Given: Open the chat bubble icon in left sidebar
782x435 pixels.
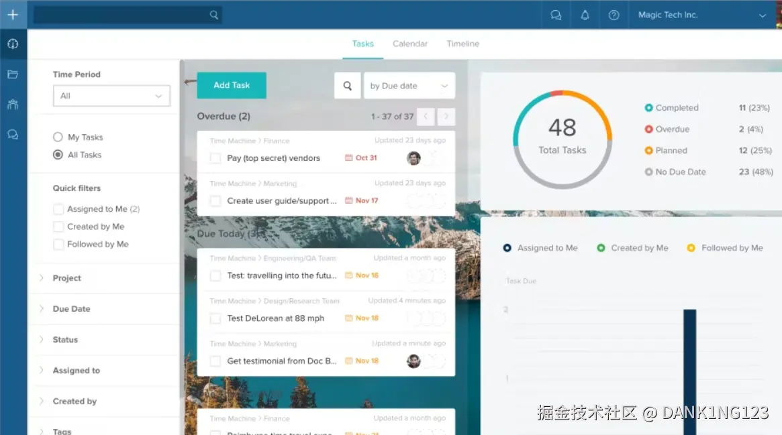Looking at the screenshot, I should [13, 134].
